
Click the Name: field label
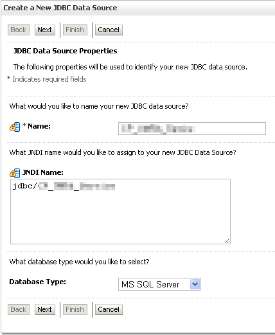click(x=39, y=126)
